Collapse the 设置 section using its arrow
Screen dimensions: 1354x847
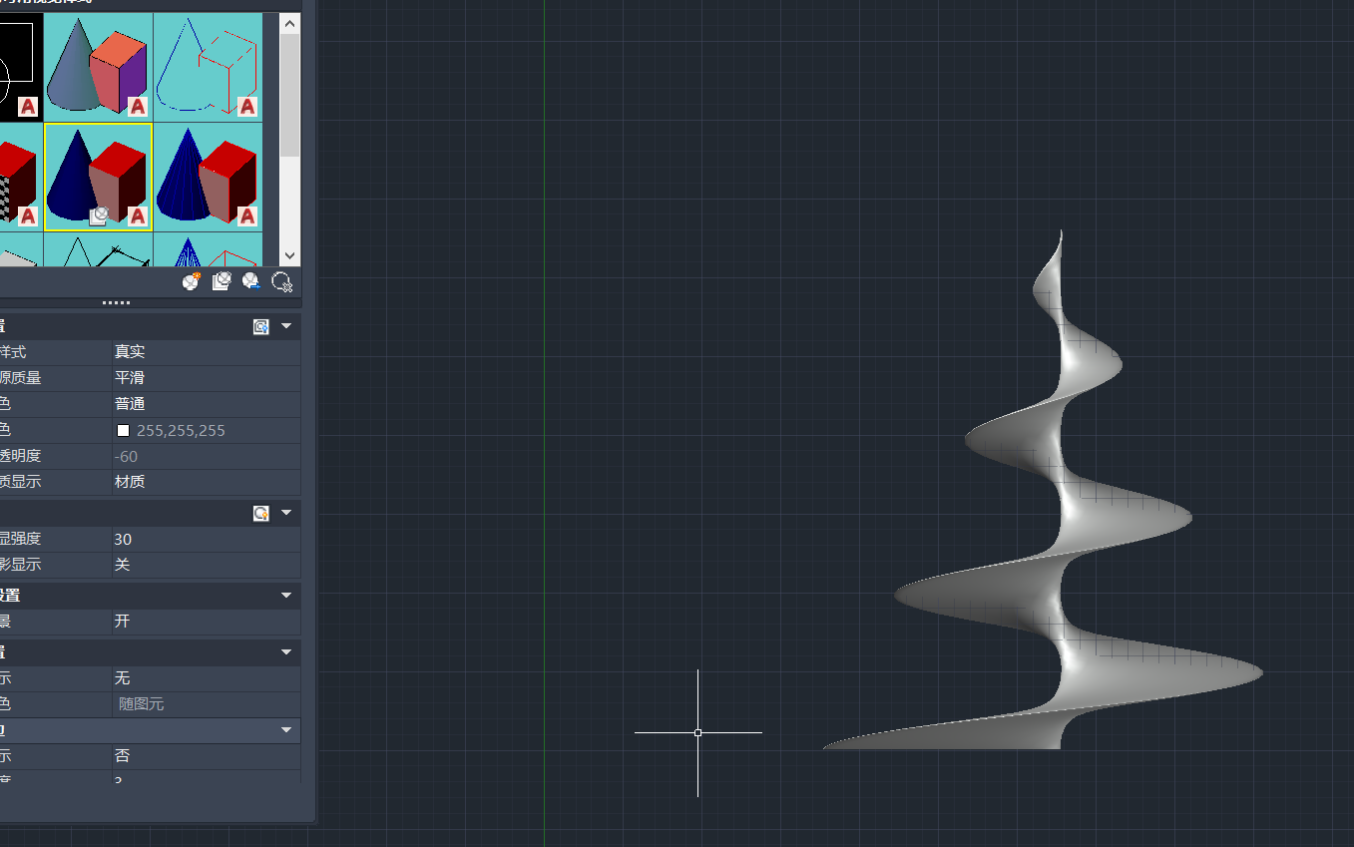[286, 595]
